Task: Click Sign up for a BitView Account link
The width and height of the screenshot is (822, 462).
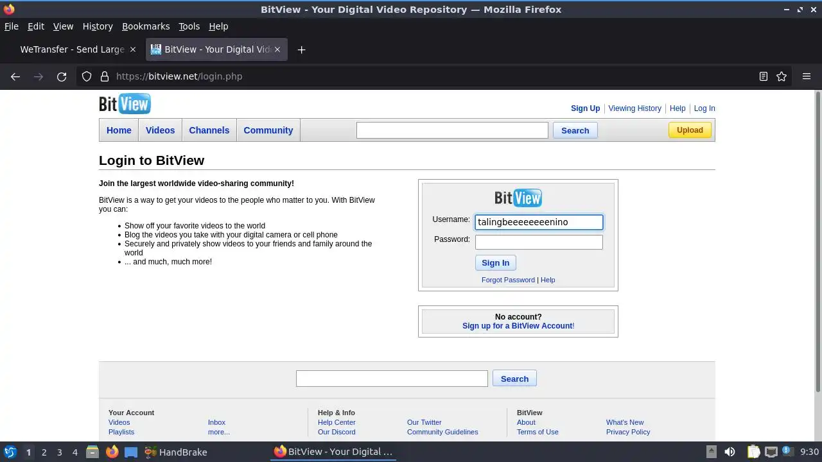Action: [x=517, y=326]
